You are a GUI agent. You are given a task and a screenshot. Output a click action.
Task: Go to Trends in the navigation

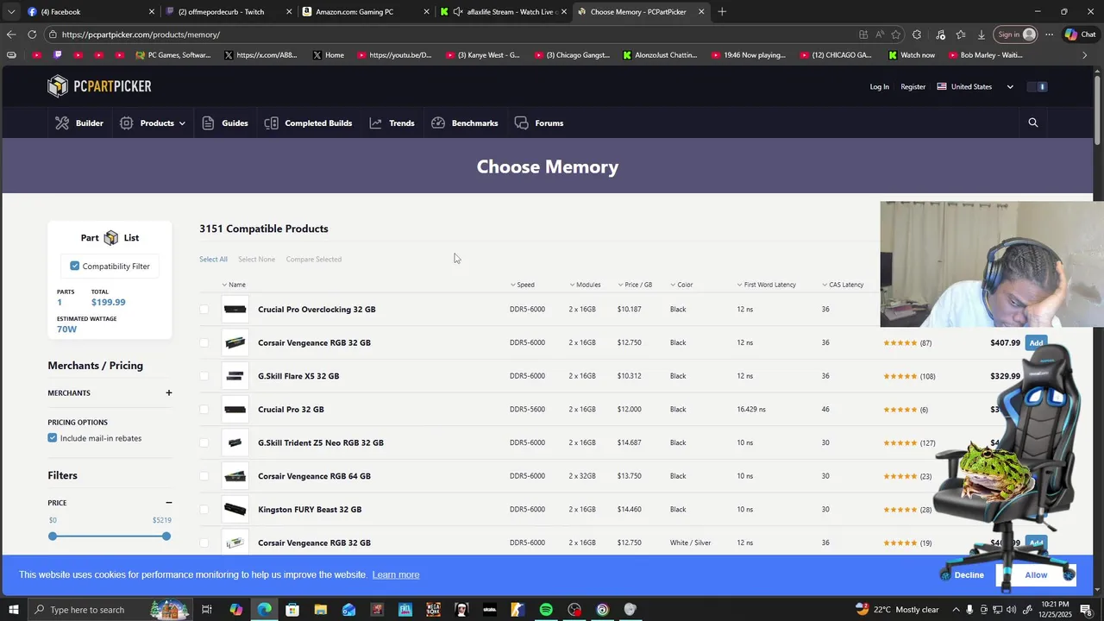point(392,123)
